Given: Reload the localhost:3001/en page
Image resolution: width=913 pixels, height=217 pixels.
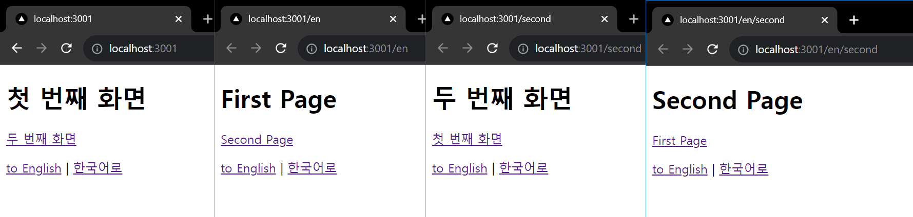Looking at the screenshot, I should point(281,48).
